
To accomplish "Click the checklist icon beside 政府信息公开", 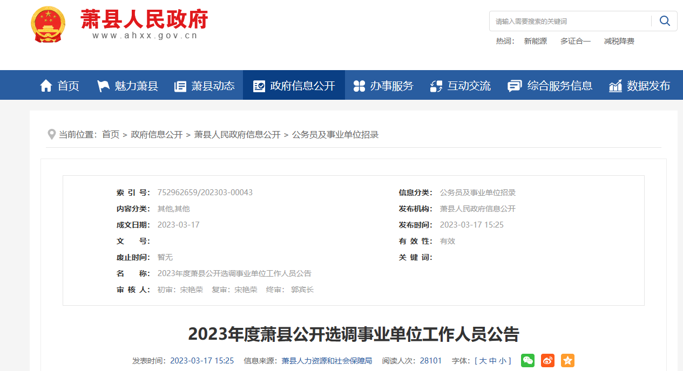I will tap(259, 86).
